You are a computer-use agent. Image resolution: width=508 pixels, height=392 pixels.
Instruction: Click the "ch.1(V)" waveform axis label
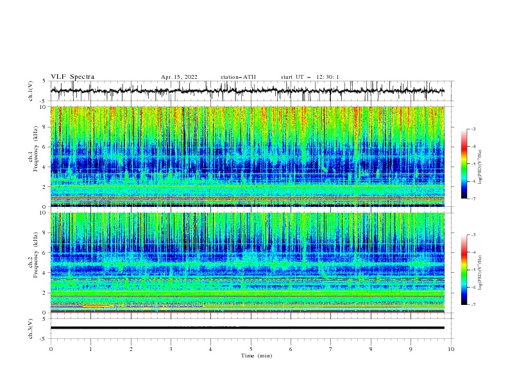pyautogui.click(x=31, y=91)
